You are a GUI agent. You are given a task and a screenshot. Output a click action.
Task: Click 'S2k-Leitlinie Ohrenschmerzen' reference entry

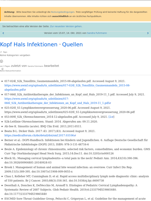pos(51,121)
